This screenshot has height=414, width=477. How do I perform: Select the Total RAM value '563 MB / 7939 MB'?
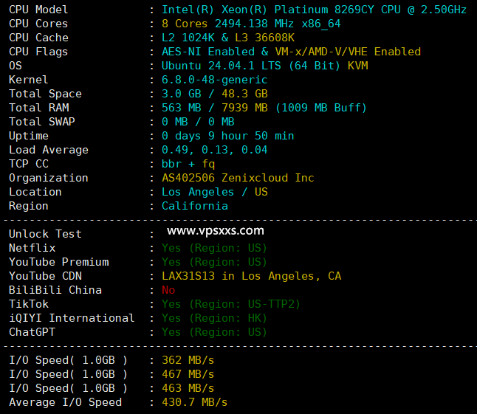click(x=214, y=108)
